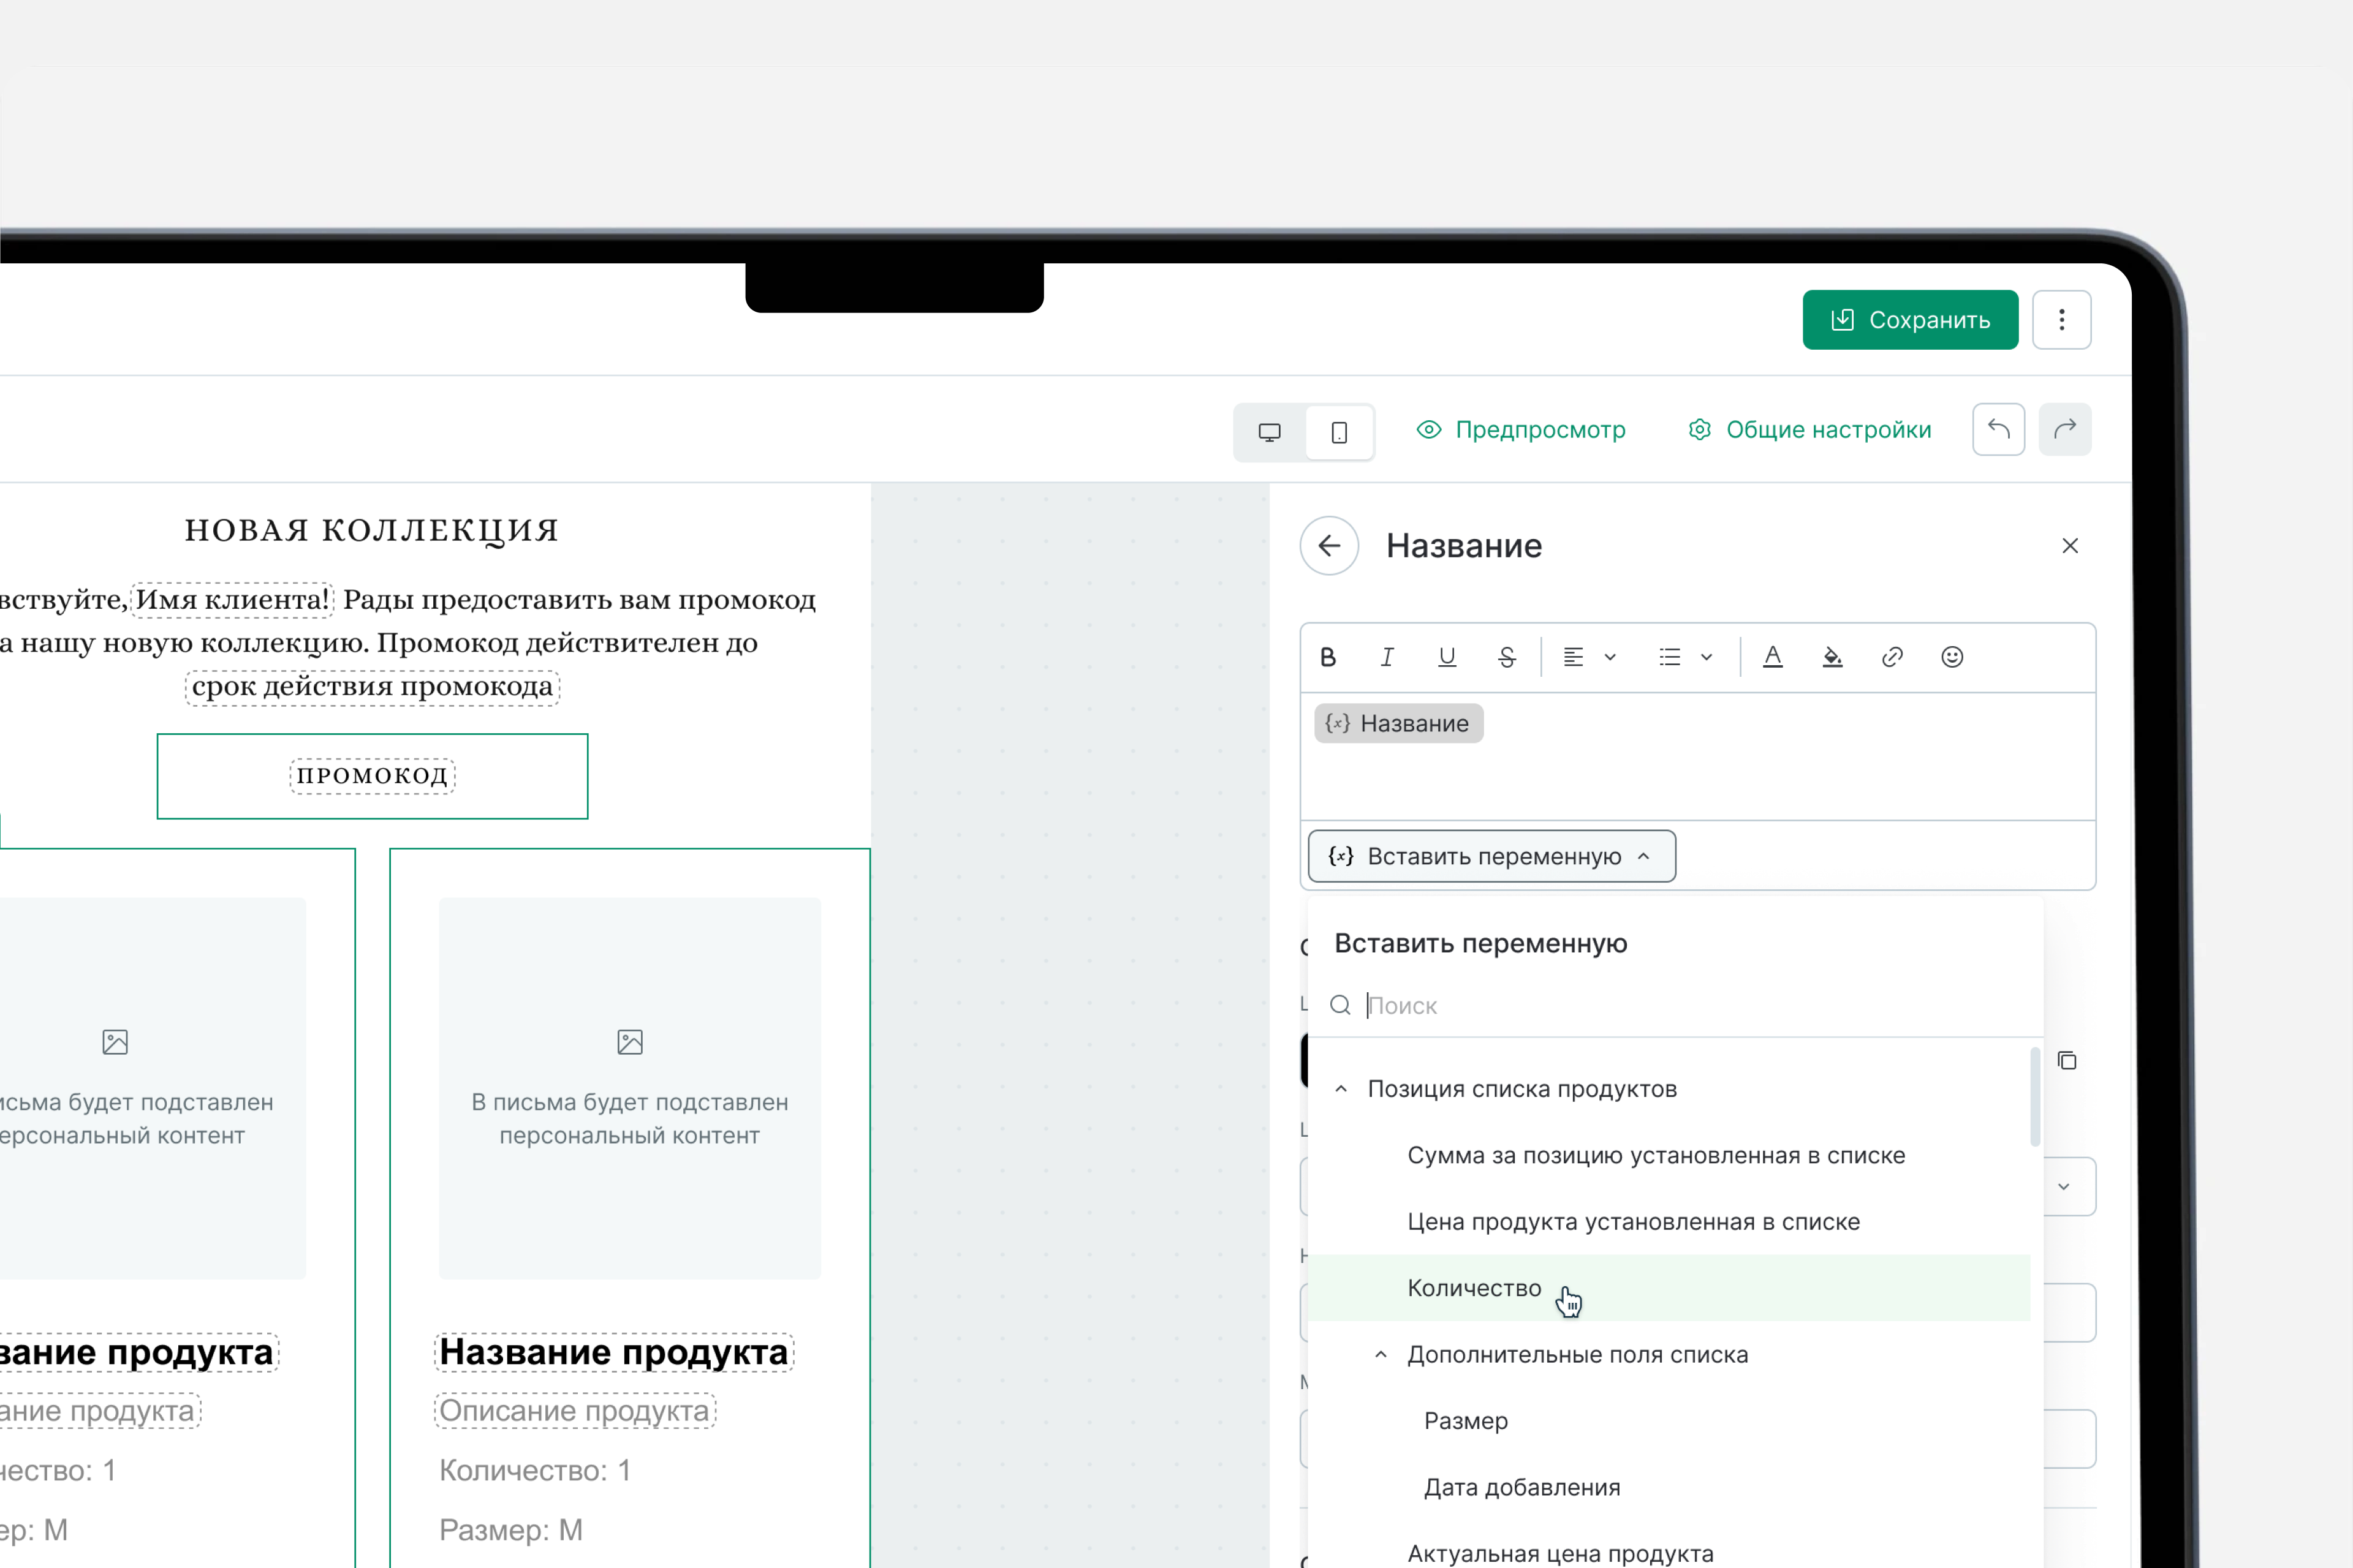Toggle bold formatting in the text toolbar
This screenshot has height=1568, width=2353.
point(1328,657)
